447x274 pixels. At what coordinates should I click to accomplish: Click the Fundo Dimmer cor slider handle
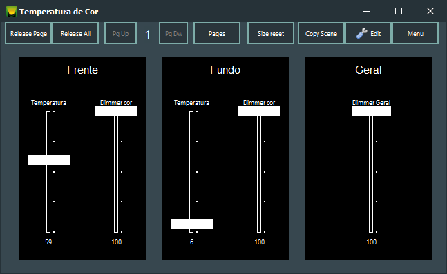click(x=259, y=111)
